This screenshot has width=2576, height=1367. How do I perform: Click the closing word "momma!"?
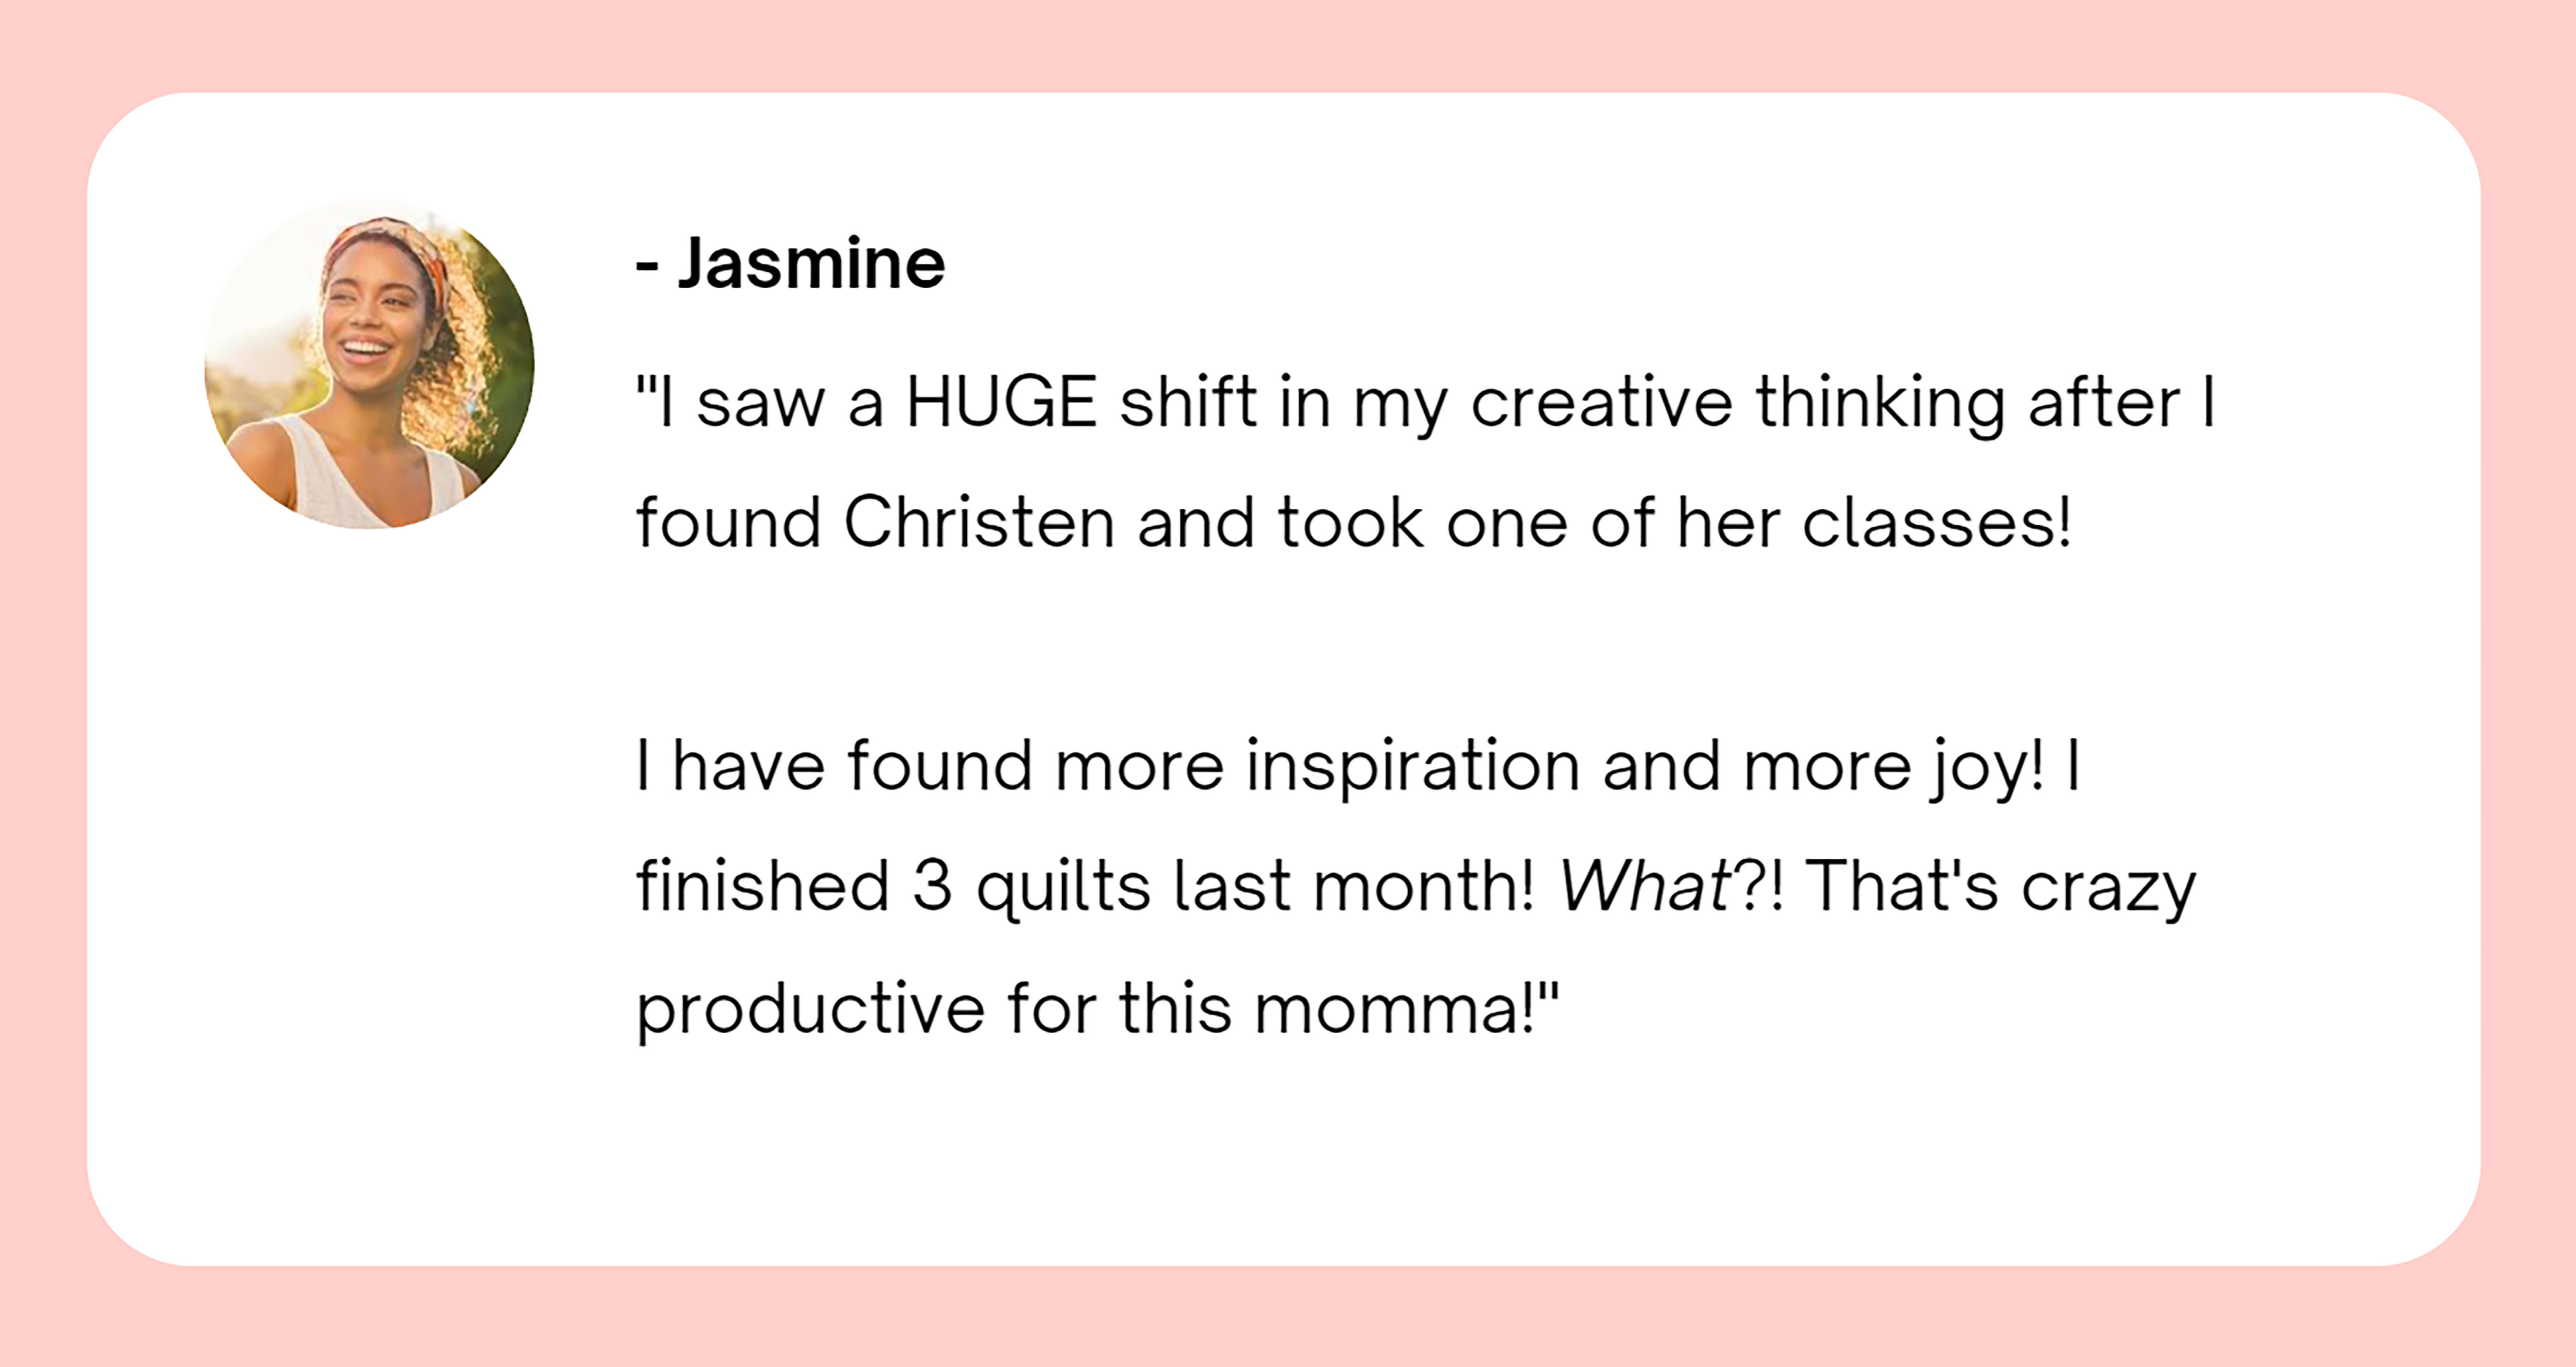tap(1406, 1008)
